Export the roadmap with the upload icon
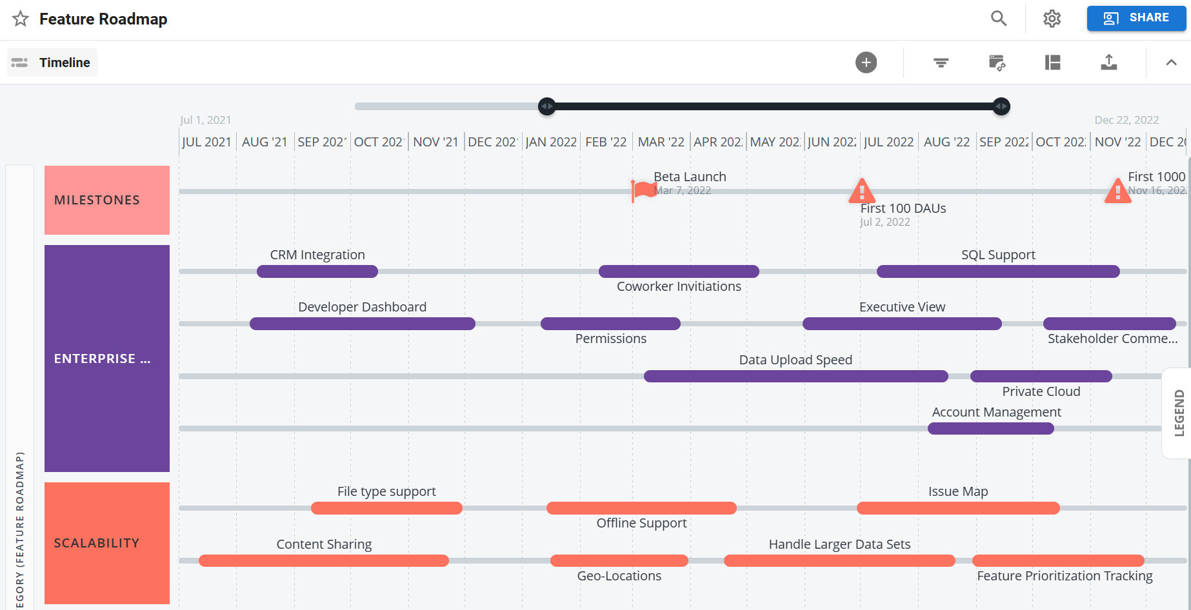 tap(1109, 62)
